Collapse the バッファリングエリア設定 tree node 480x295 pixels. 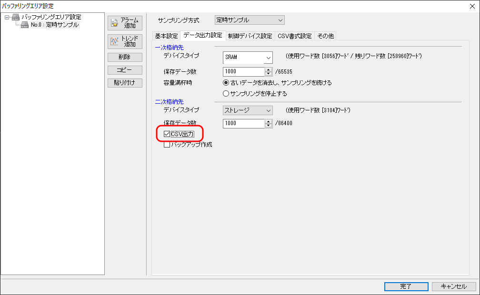tap(7, 17)
